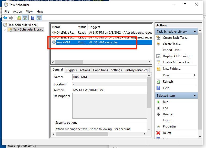Click the Enable All Tasks History icon
206x148 pixels.
tap(158, 62)
